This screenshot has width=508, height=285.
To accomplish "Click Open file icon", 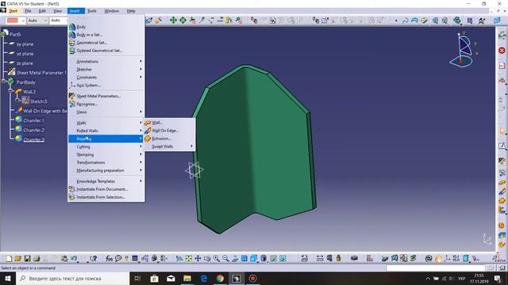I will [x=17, y=259].
